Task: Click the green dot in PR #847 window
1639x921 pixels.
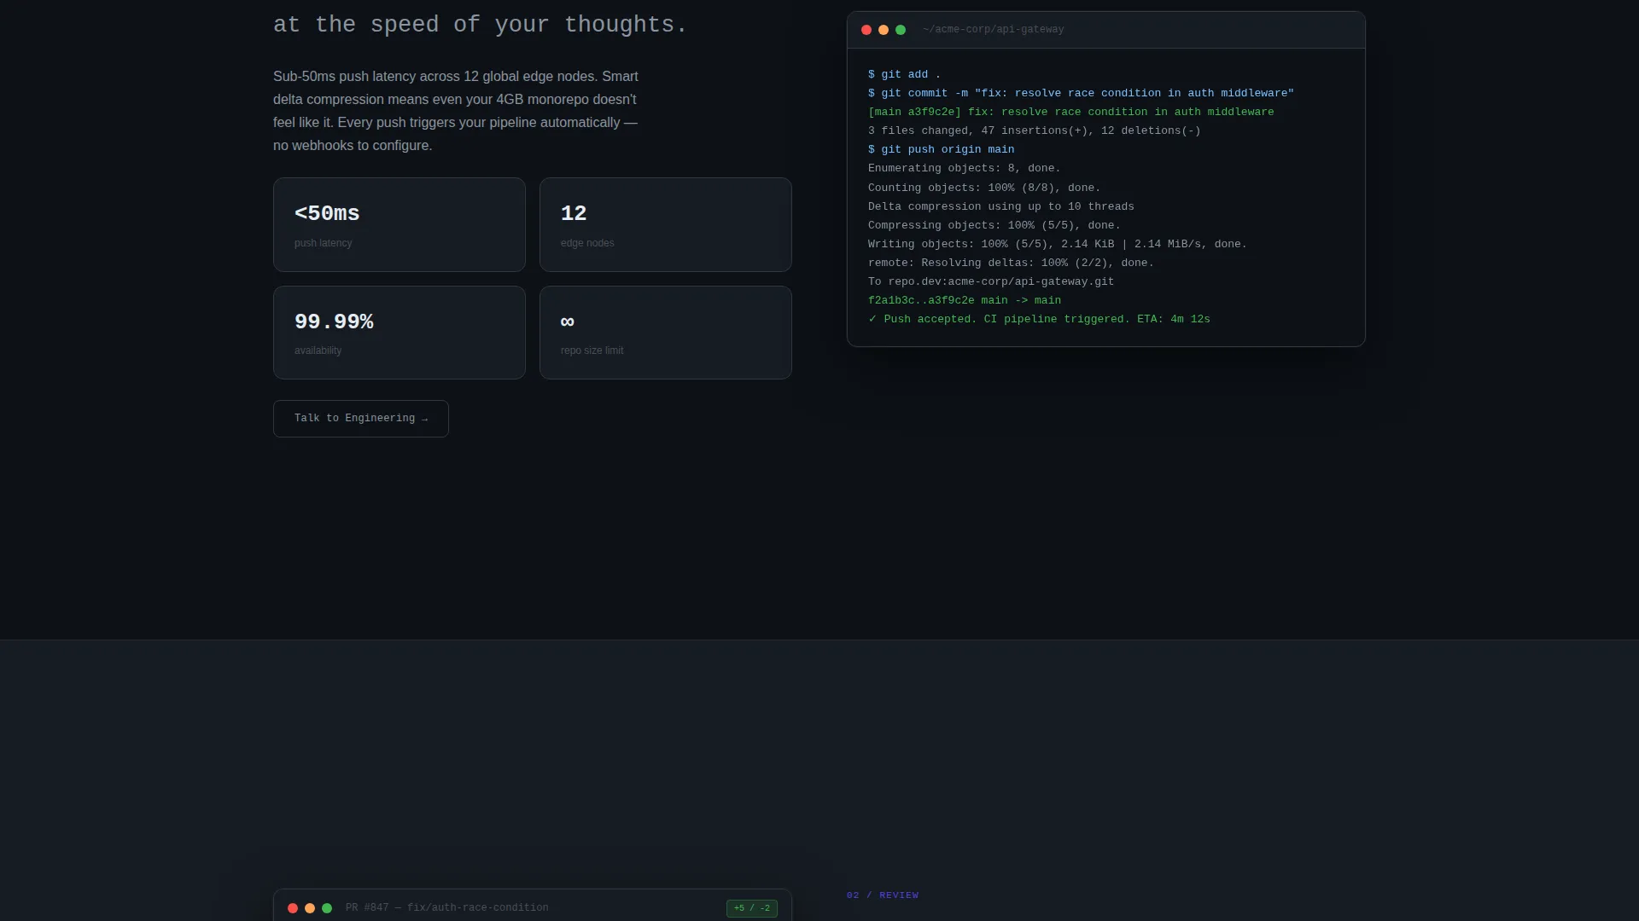Action: 327,908
